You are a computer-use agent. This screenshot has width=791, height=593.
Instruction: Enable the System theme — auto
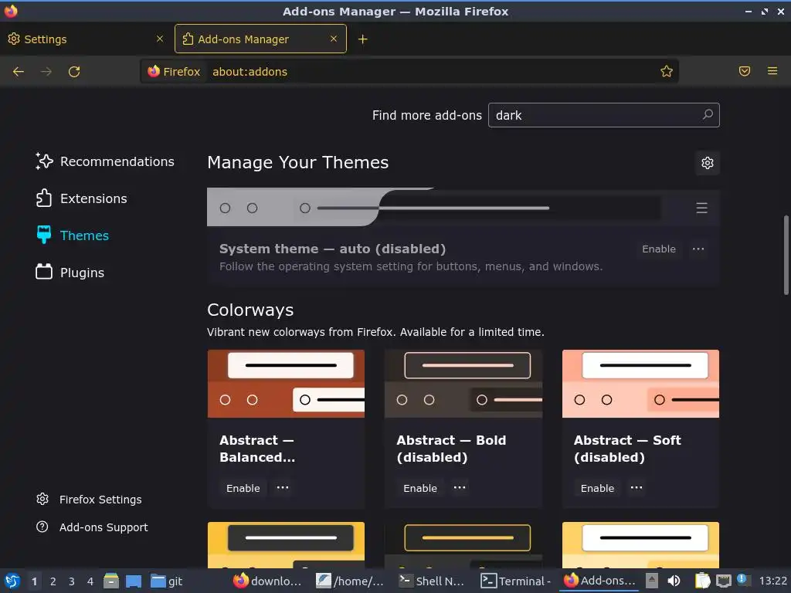[x=658, y=249]
